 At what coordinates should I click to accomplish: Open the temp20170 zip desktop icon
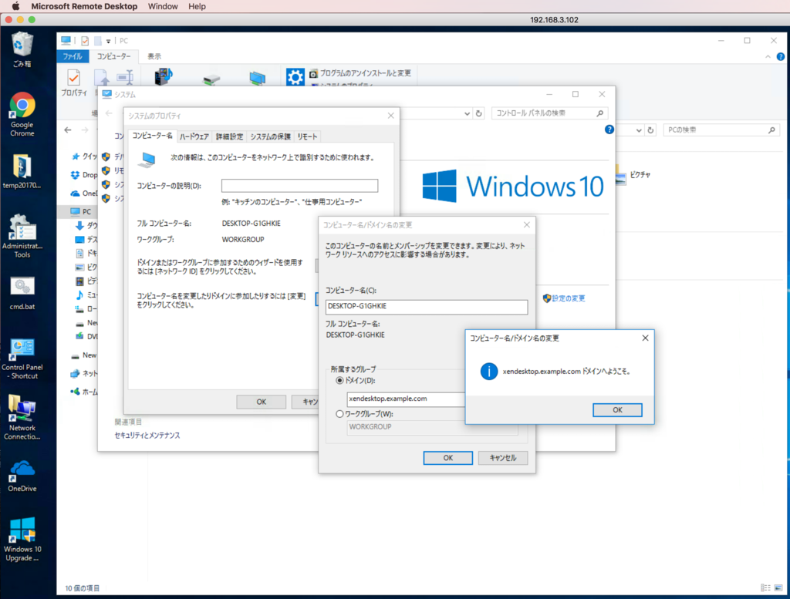(x=22, y=172)
